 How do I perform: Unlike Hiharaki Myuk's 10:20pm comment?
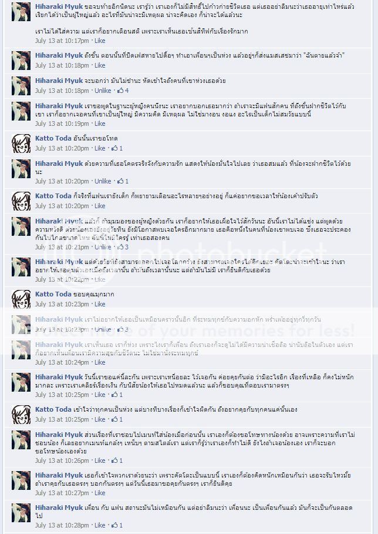(103, 181)
